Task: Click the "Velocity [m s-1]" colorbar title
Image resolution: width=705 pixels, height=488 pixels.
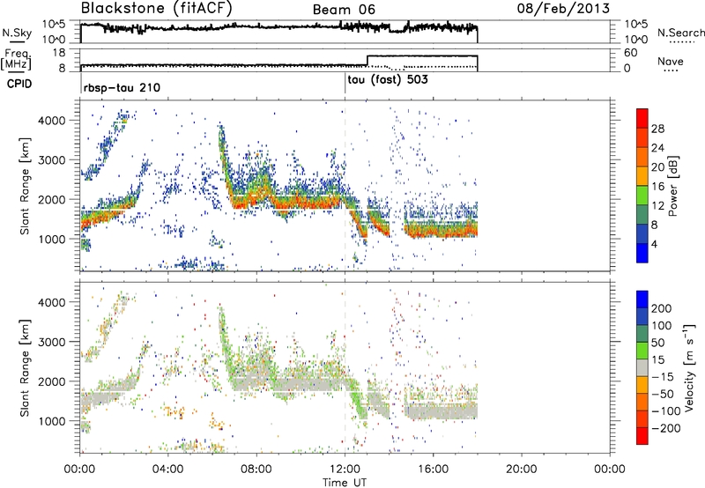Action: [689, 367]
